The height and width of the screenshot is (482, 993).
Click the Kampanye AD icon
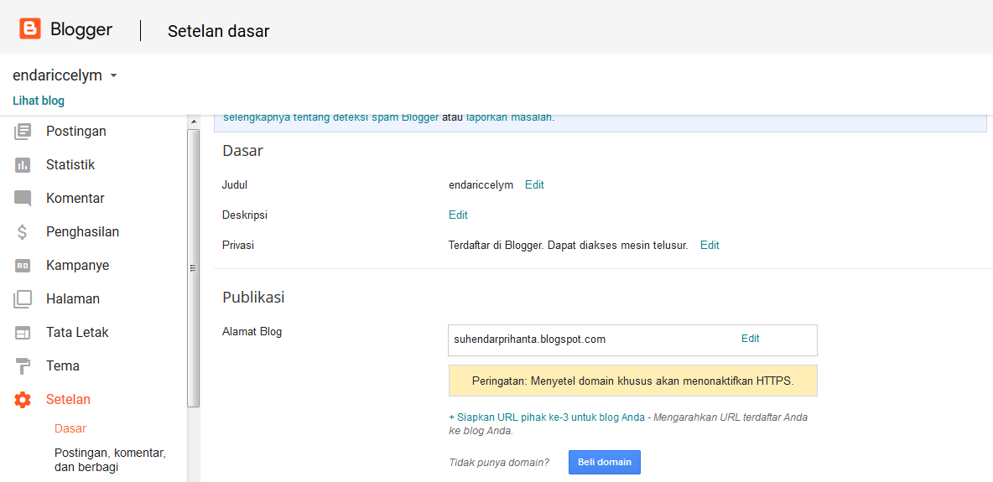(23, 266)
